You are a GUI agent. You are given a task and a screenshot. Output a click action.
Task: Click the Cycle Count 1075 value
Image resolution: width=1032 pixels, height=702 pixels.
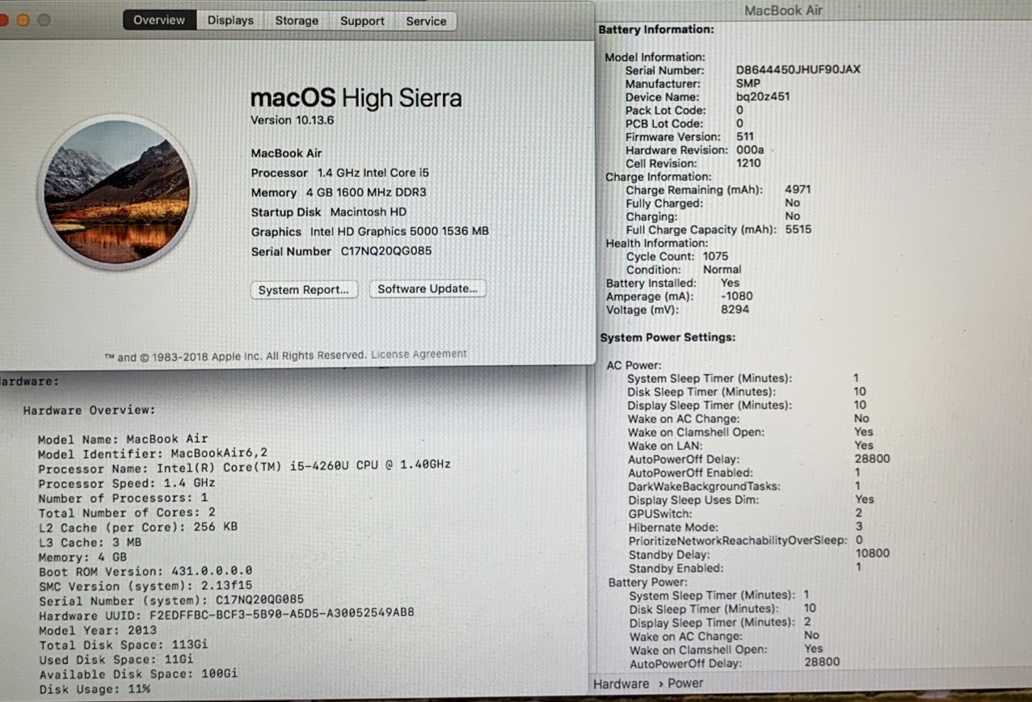715,256
